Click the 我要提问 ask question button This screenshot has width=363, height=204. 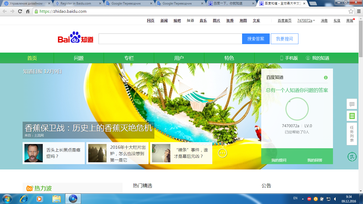[284, 39]
